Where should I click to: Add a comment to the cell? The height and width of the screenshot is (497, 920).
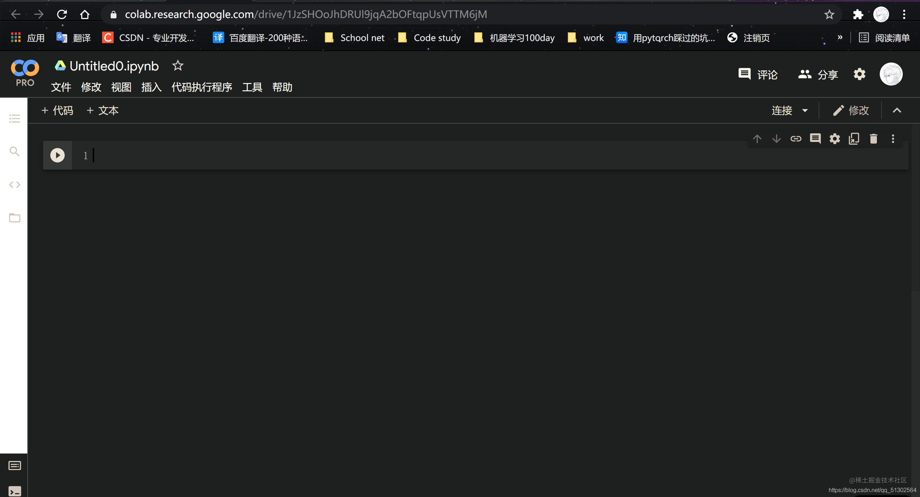coord(815,139)
